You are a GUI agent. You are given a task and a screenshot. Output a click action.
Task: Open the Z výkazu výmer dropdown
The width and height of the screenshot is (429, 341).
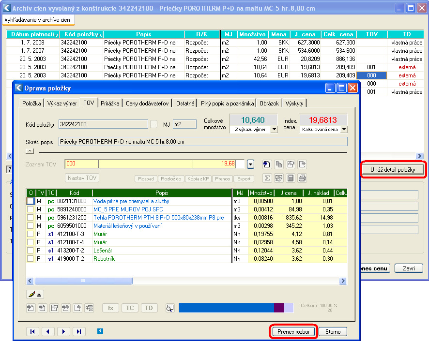point(274,129)
